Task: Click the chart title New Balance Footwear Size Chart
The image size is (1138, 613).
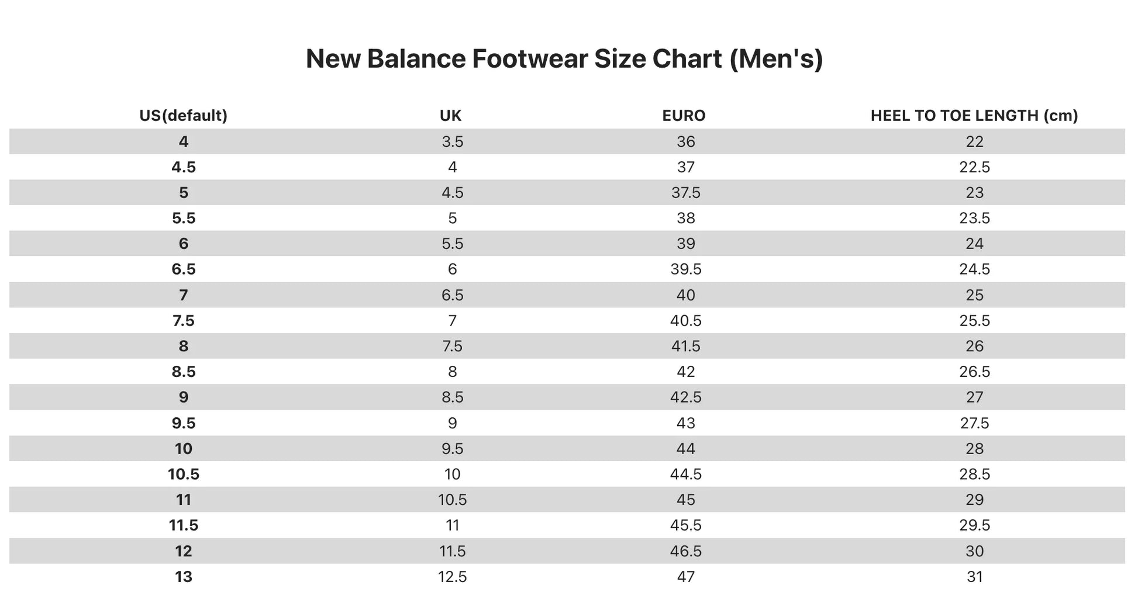Action: tap(564, 59)
